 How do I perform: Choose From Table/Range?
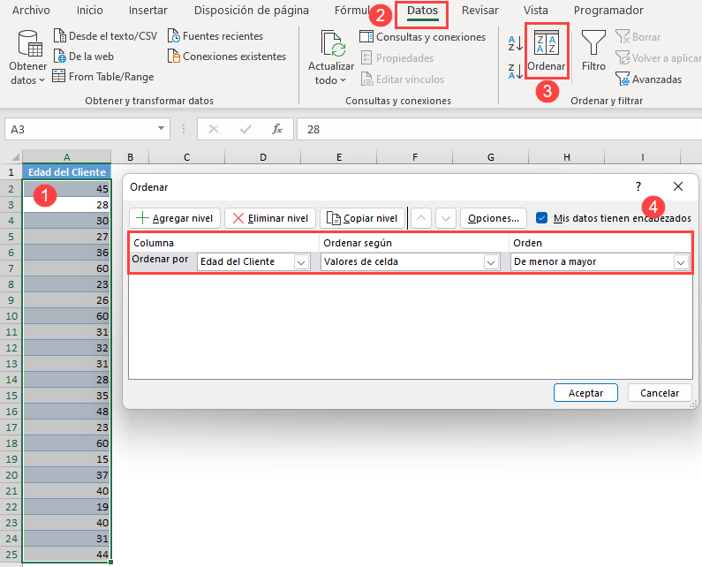(103, 77)
